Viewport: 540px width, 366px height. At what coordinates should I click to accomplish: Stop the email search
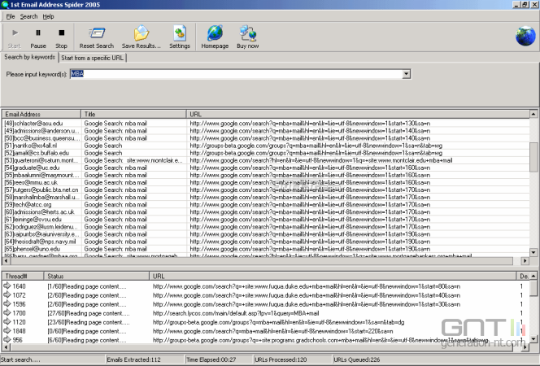click(61, 38)
